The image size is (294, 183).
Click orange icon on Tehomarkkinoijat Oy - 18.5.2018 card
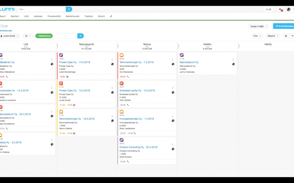pyautogui.click(x=61, y=112)
